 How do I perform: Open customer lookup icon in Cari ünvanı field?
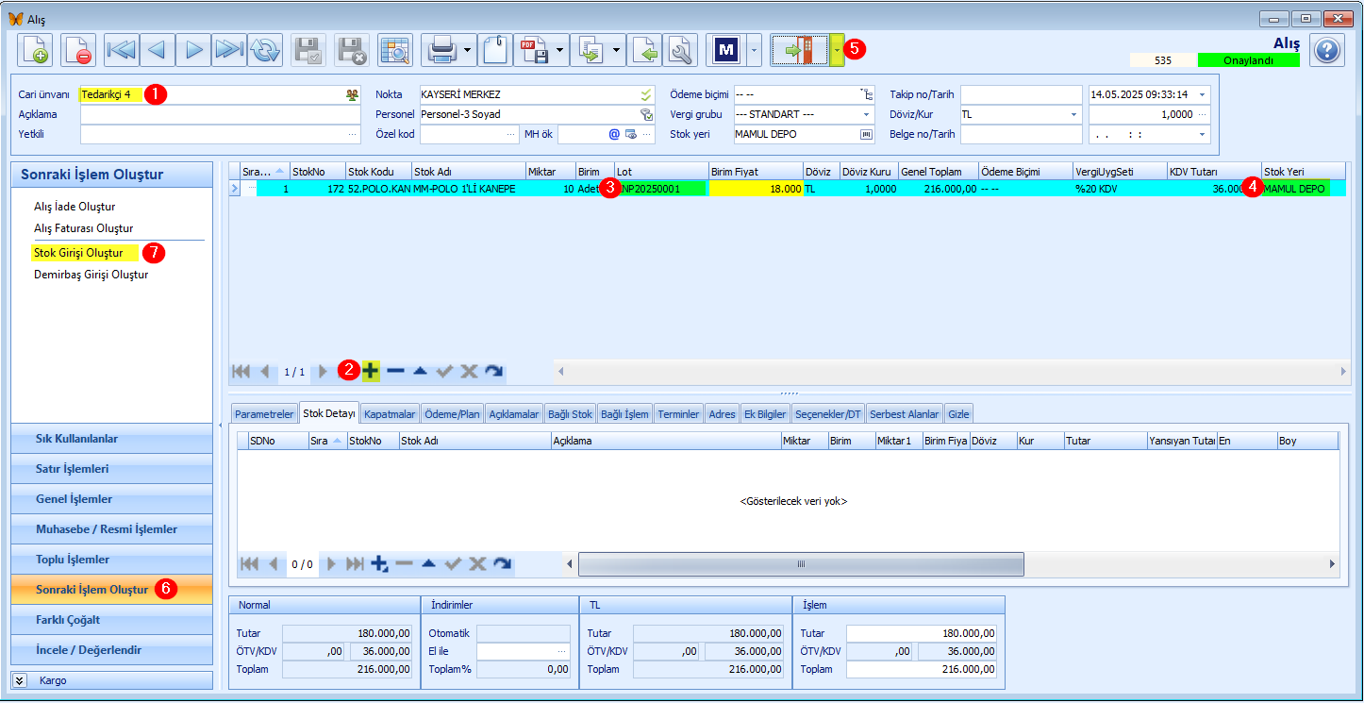(x=352, y=94)
